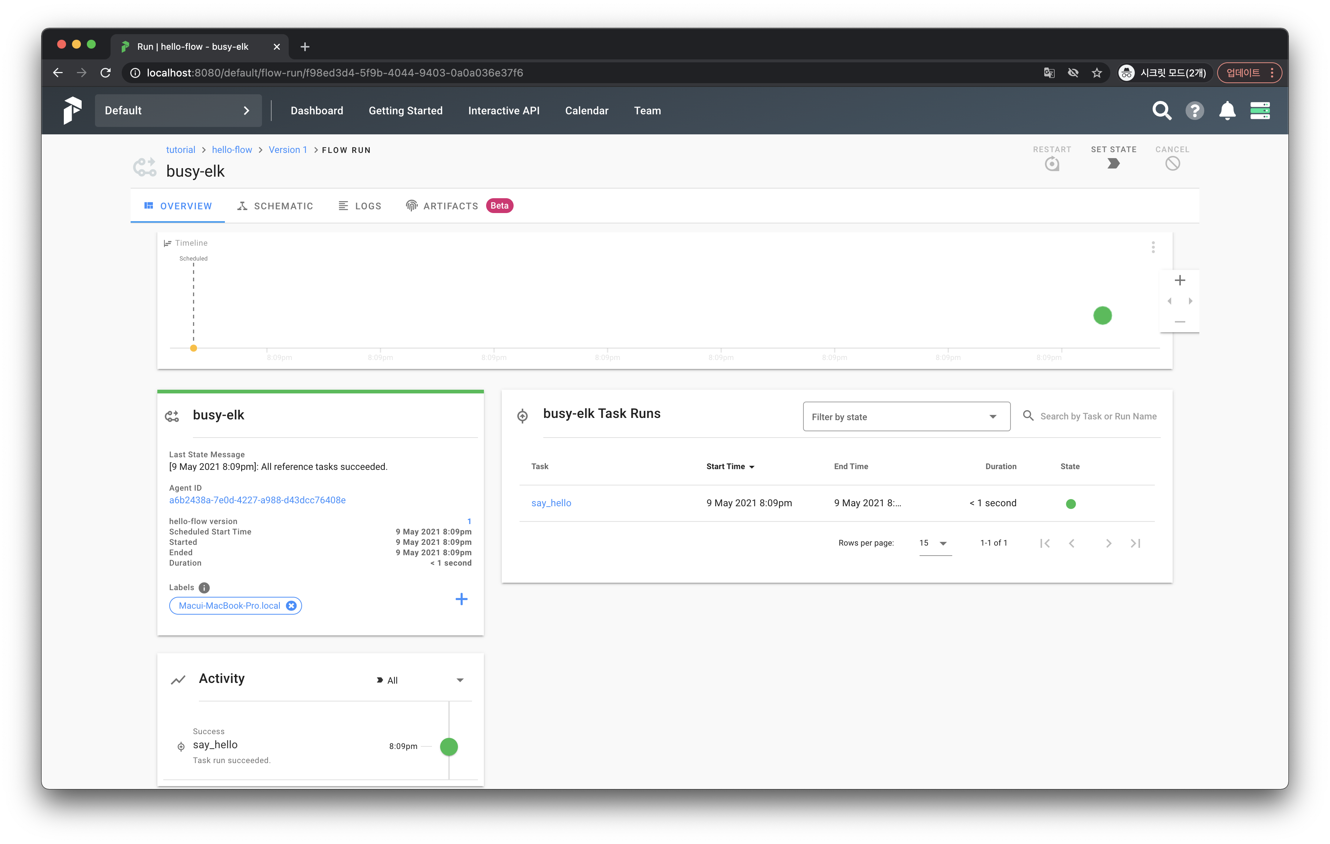Viewport: 1330px width, 844px height.
Task: Expand the Filter by state dropdown
Action: click(906, 416)
